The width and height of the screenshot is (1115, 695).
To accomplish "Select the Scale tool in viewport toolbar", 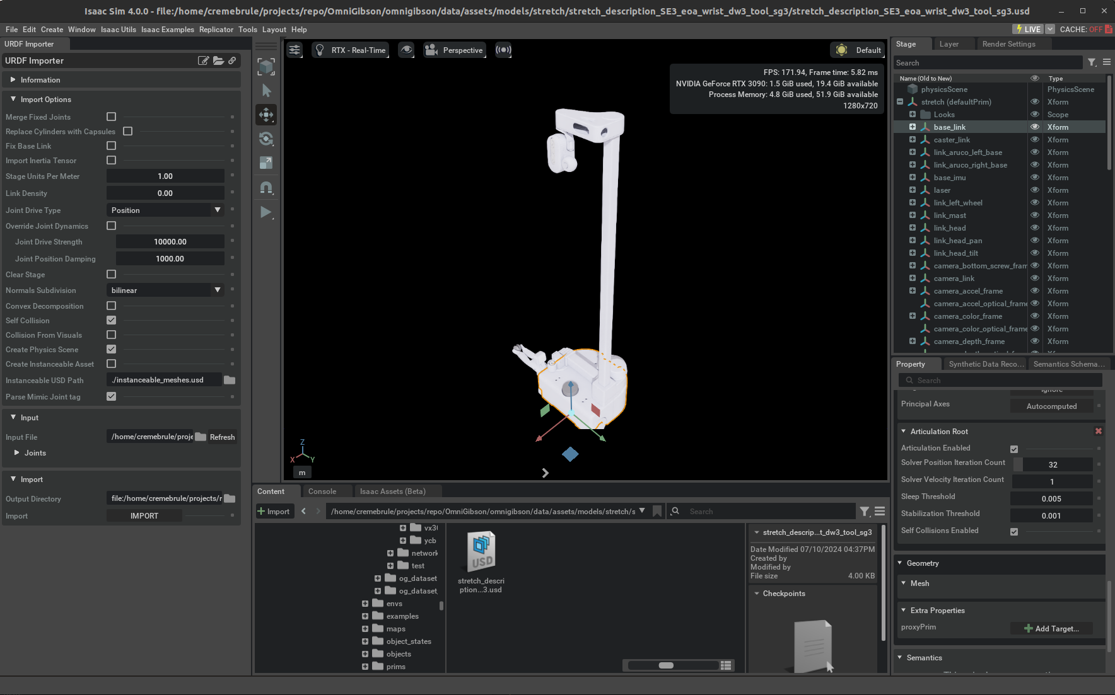I will [x=266, y=163].
